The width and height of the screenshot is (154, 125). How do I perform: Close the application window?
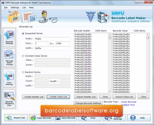click(148, 2)
